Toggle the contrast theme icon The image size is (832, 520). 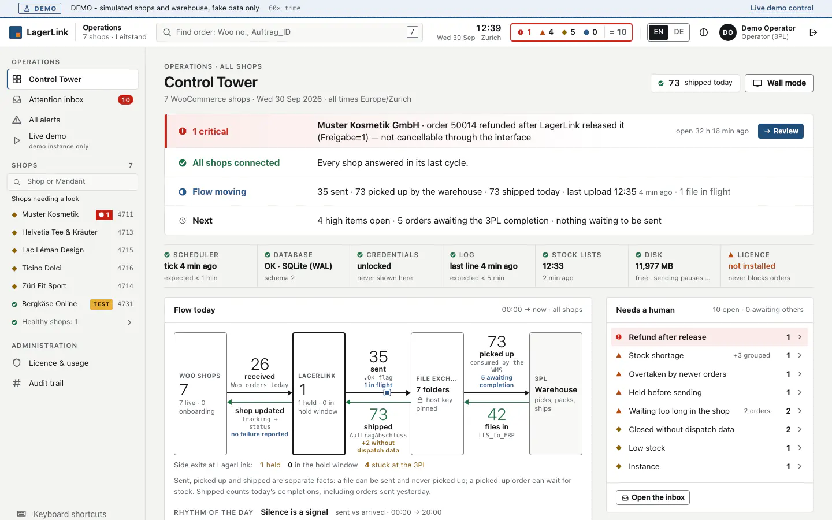(x=704, y=32)
